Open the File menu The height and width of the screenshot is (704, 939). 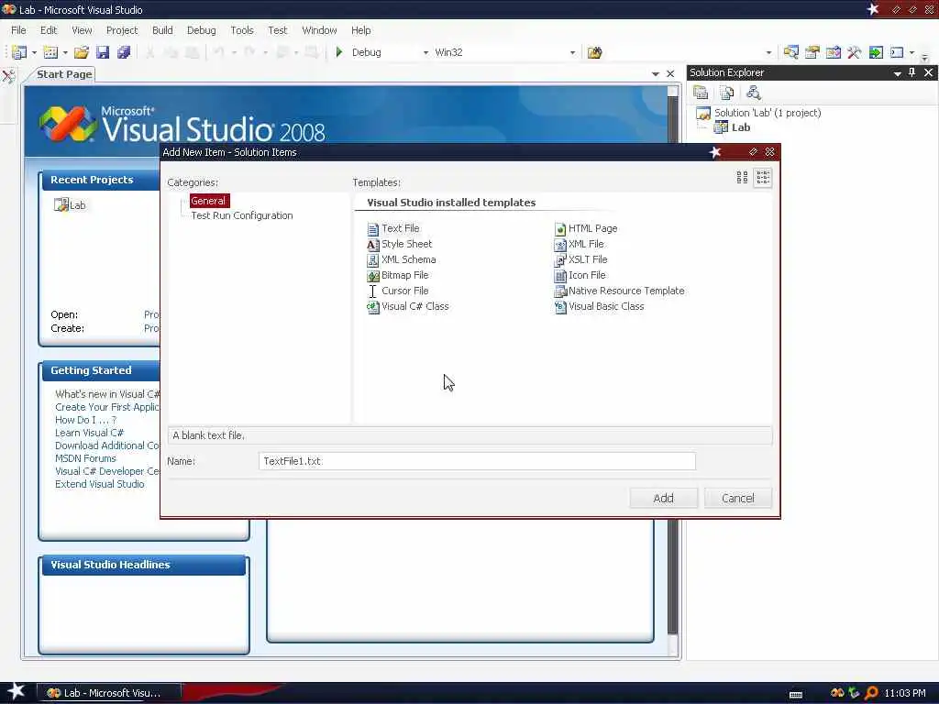18,30
